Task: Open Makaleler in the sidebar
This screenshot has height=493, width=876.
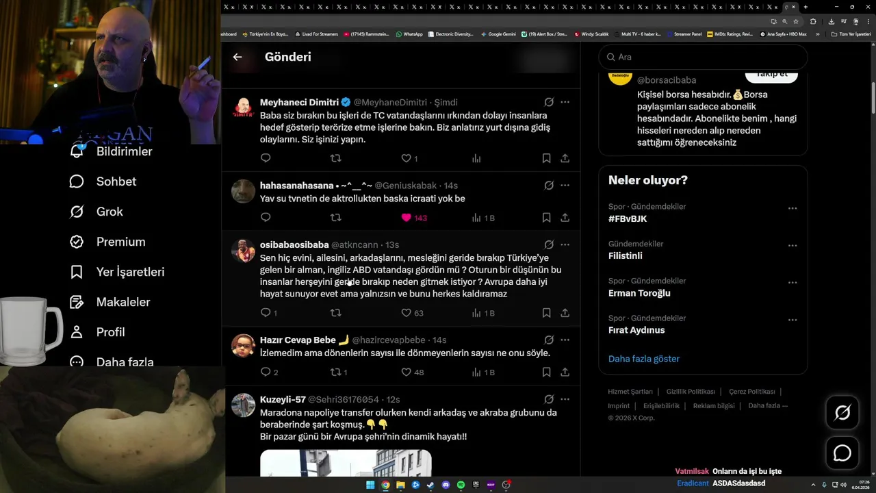Action: (109, 302)
